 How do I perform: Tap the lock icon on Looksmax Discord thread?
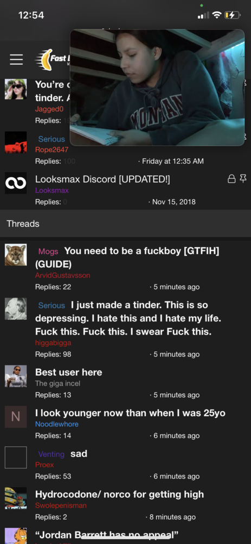(x=231, y=179)
